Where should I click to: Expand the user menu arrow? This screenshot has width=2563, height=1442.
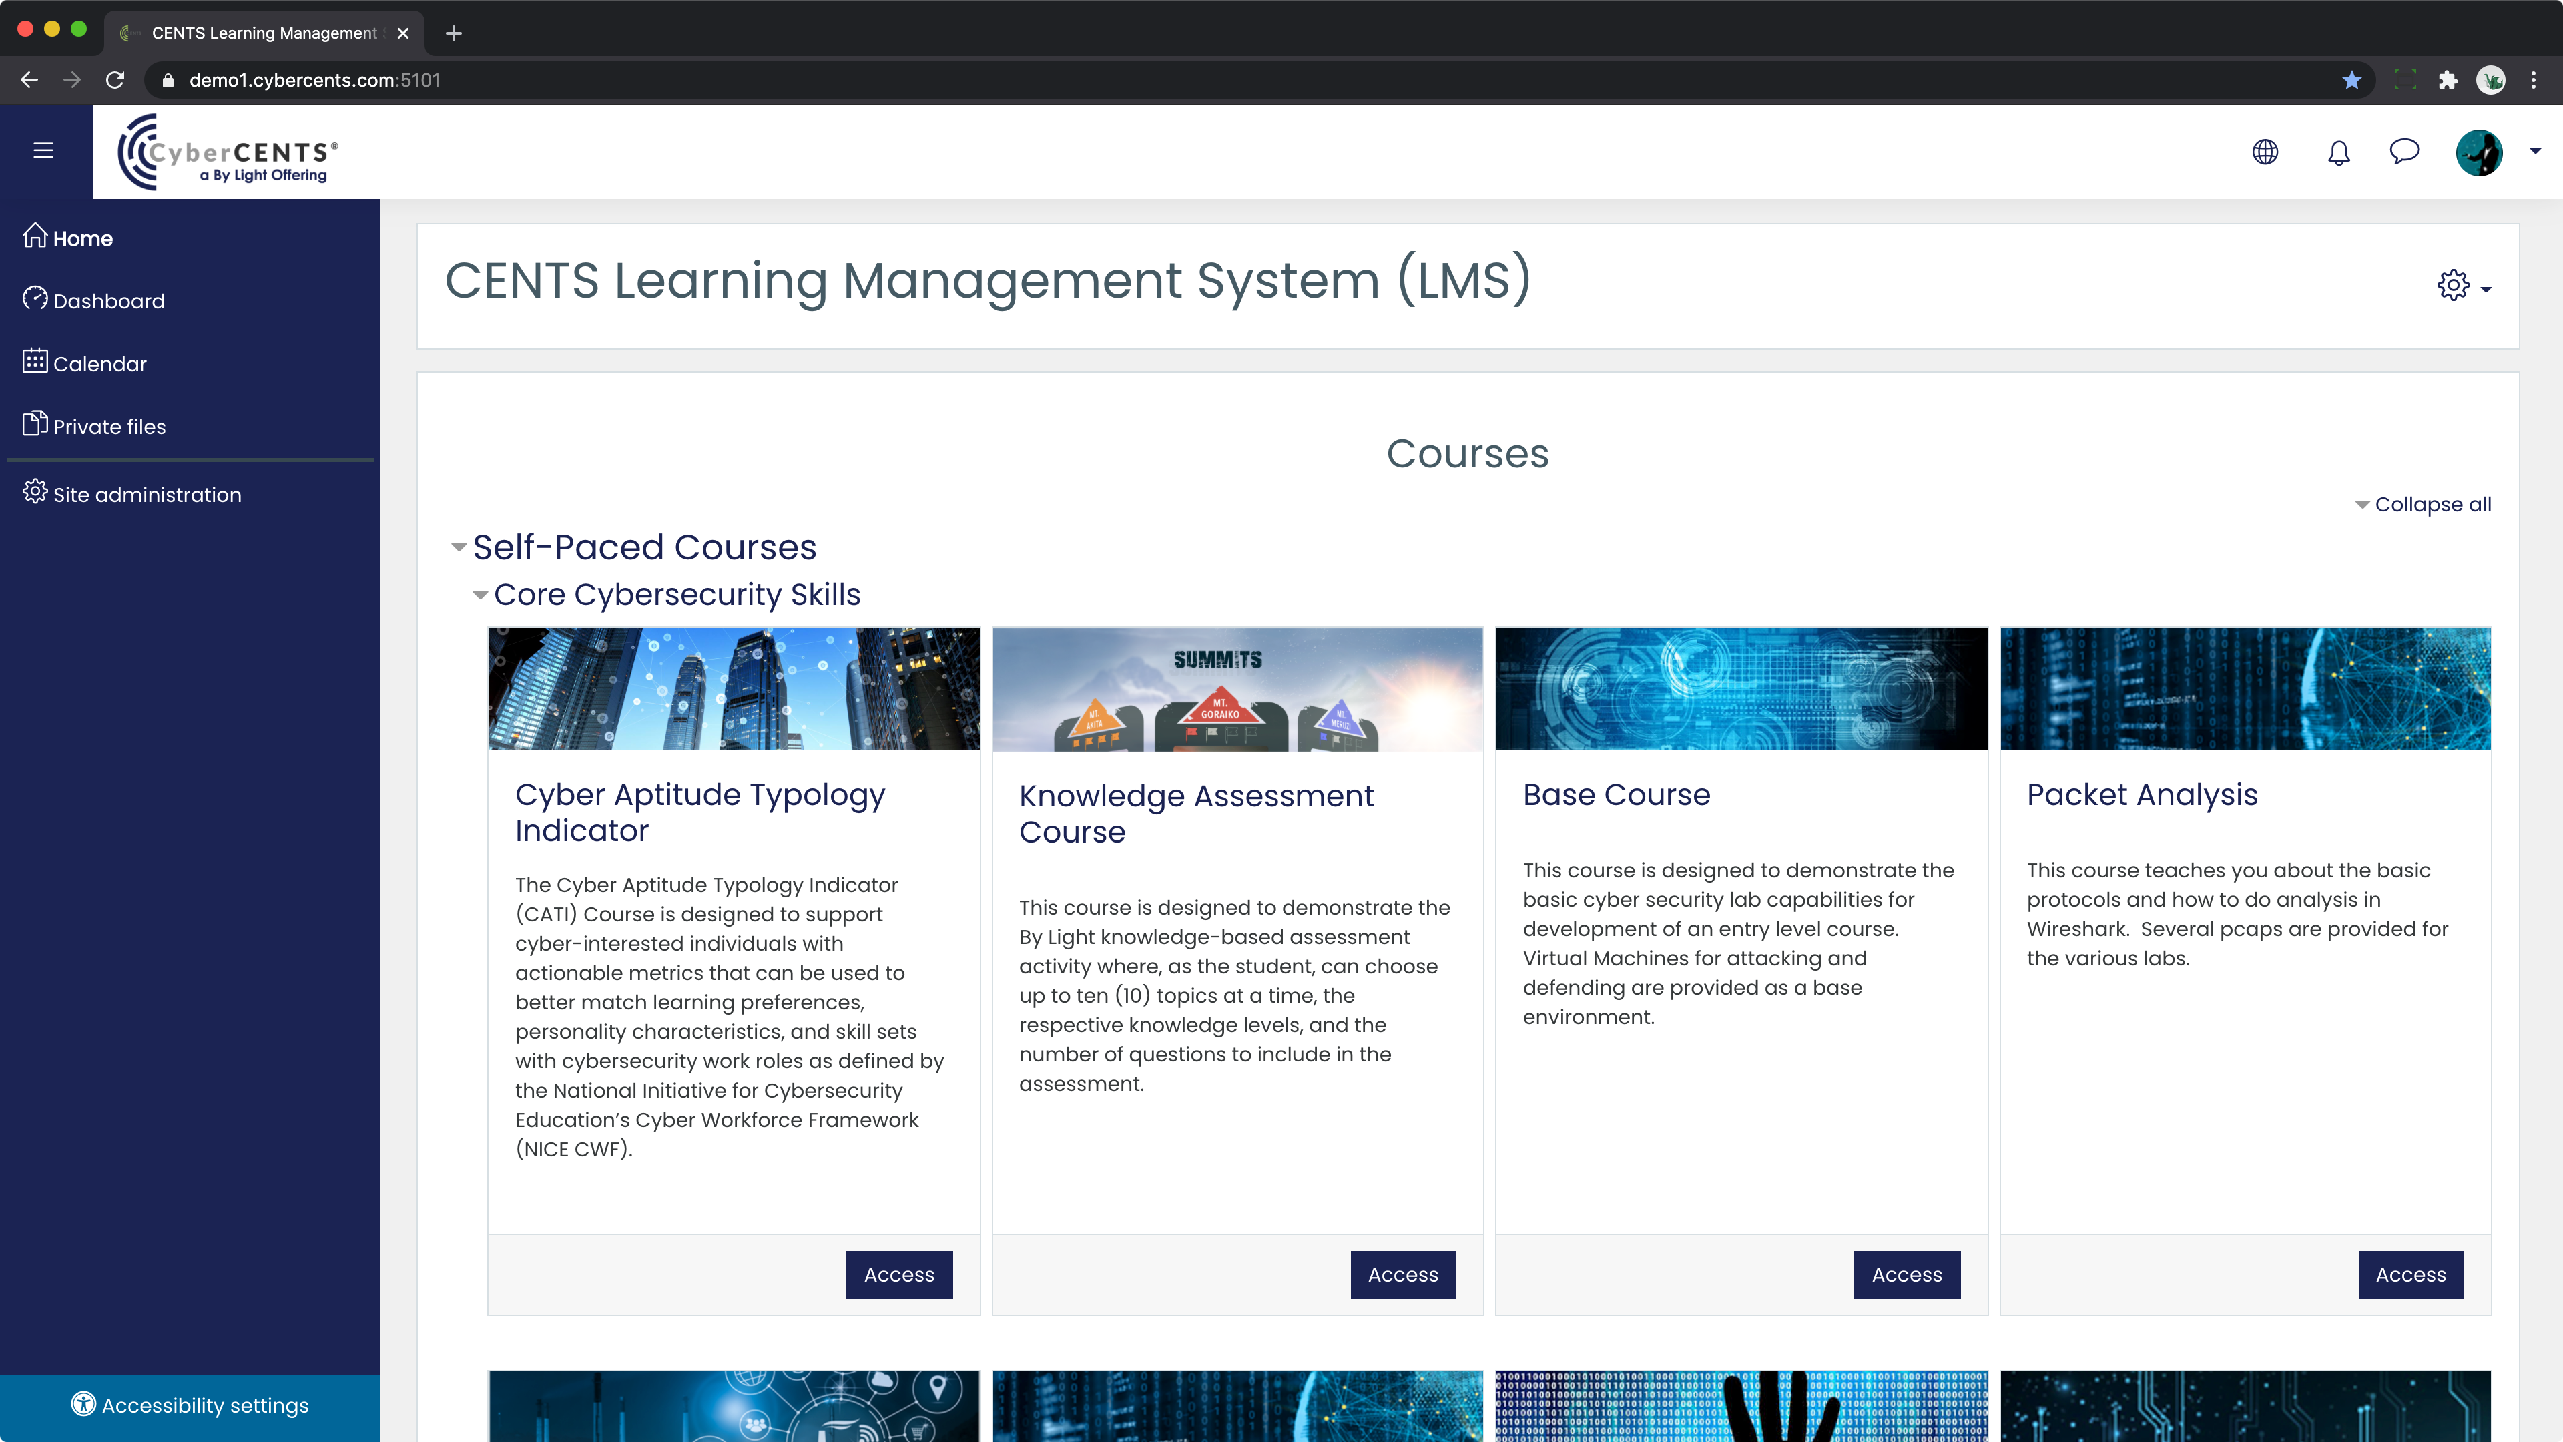[x=2535, y=152]
